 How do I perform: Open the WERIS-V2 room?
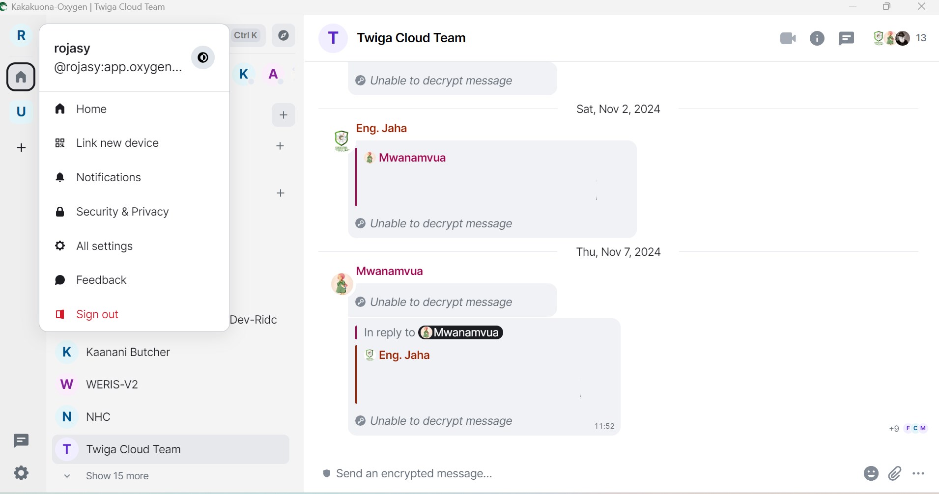pyautogui.click(x=112, y=384)
